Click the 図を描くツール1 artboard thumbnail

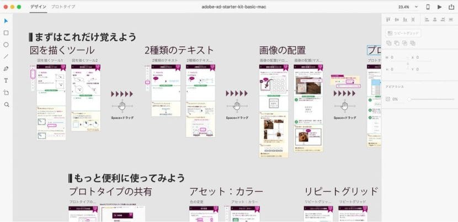(51, 102)
